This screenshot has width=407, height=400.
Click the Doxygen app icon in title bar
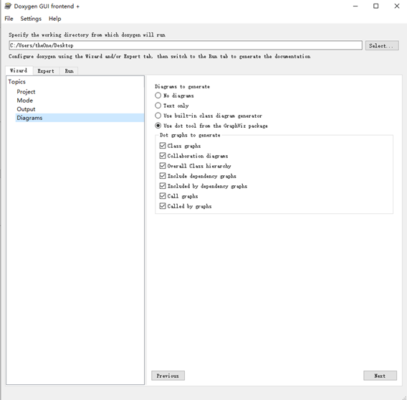(x=8, y=6)
